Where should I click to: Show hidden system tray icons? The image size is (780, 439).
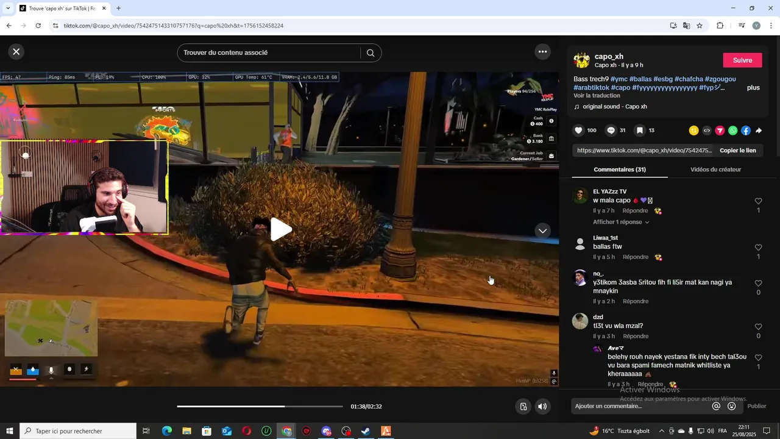[661, 431]
